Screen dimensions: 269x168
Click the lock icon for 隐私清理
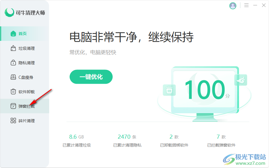tap(13, 63)
